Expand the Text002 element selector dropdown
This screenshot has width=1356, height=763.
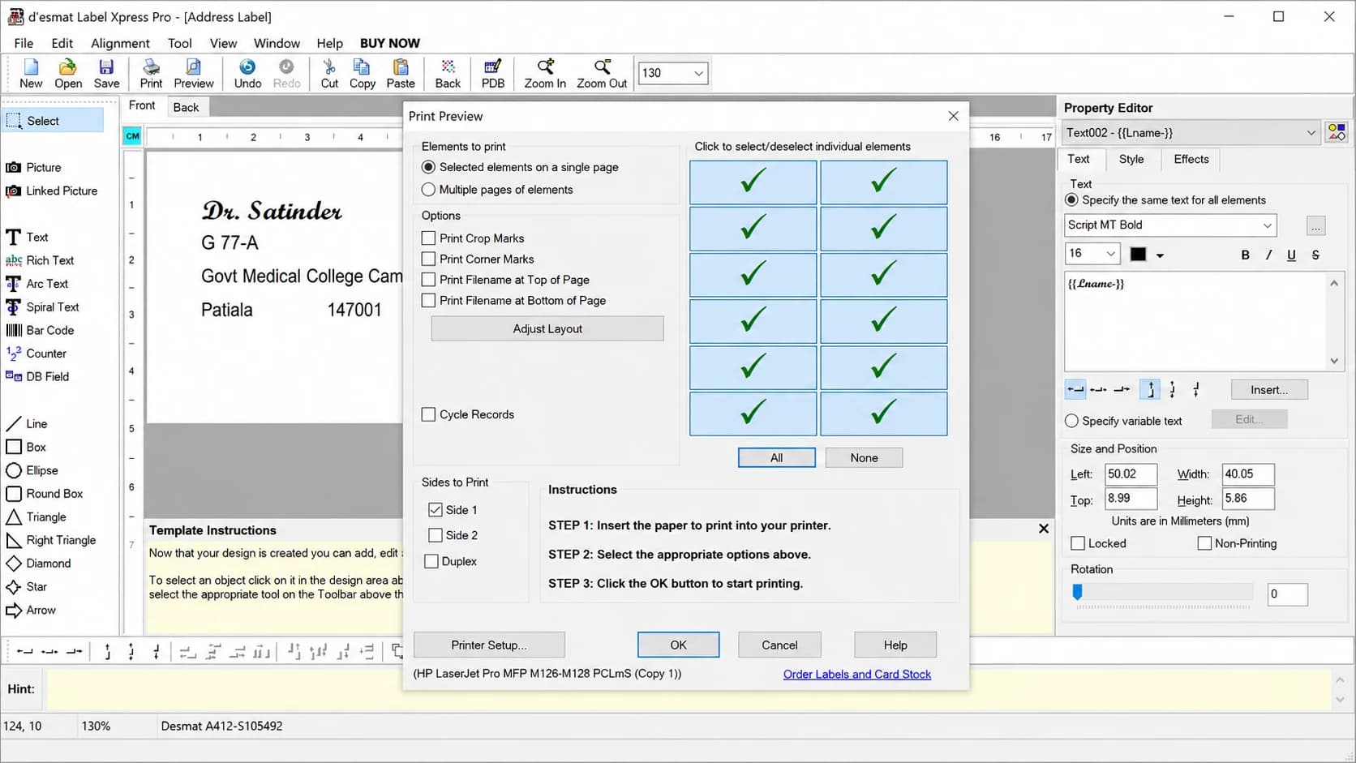(1311, 133)
